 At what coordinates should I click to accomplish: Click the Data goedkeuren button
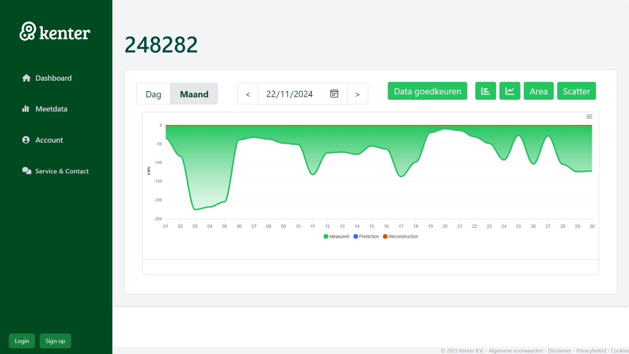point(427,91)
